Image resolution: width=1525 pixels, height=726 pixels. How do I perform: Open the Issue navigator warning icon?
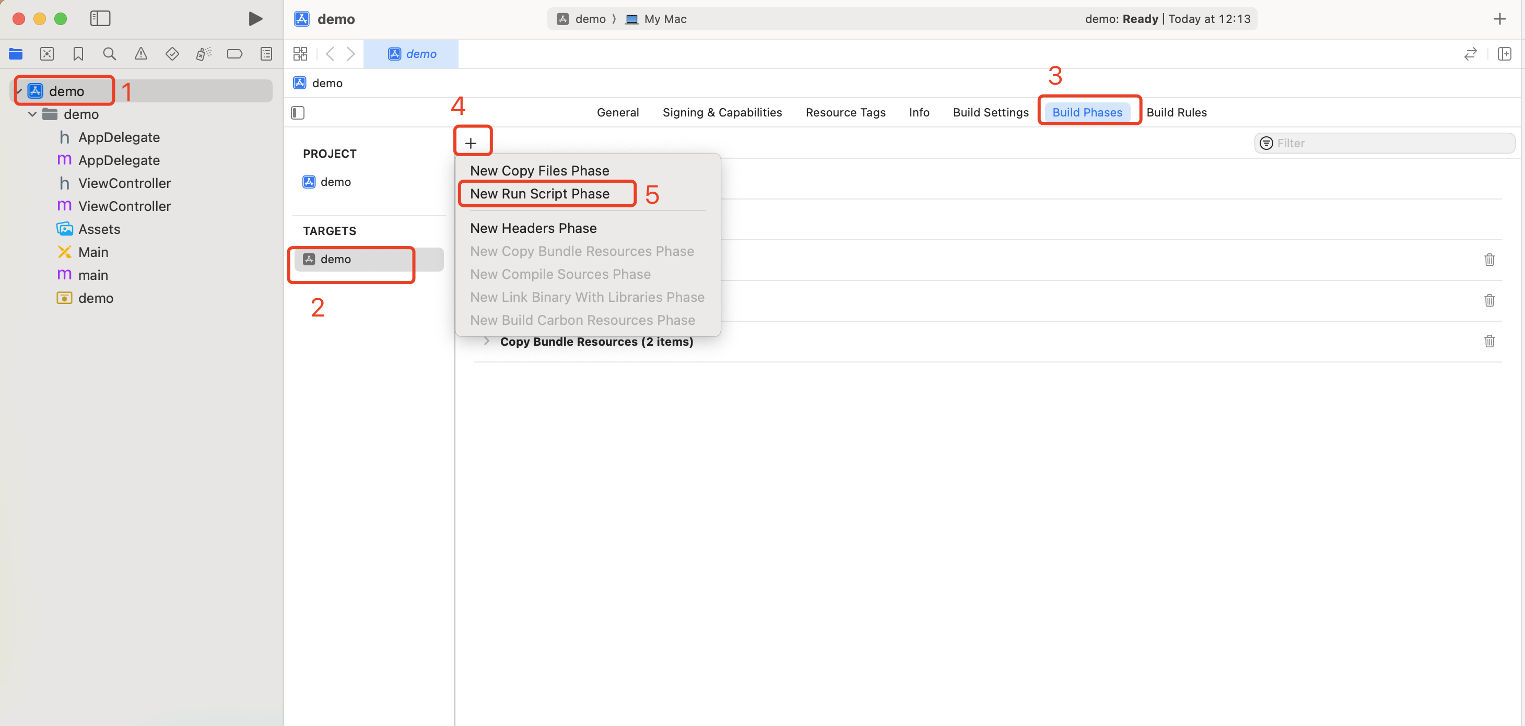click(141, 54)
